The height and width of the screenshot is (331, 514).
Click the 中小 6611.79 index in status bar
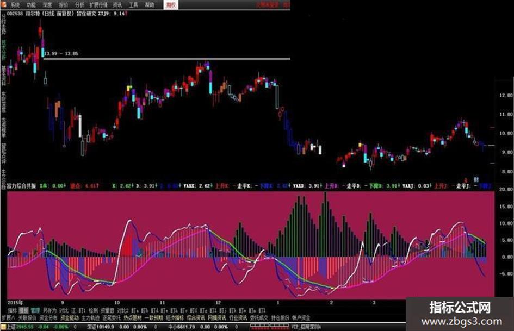tap(181, 327)
